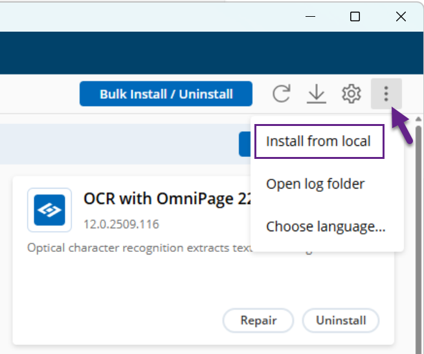Uninstall the OCR with OmniPage component
The width and height of the screenshot is (424, 354).
(x=340, y=320)
